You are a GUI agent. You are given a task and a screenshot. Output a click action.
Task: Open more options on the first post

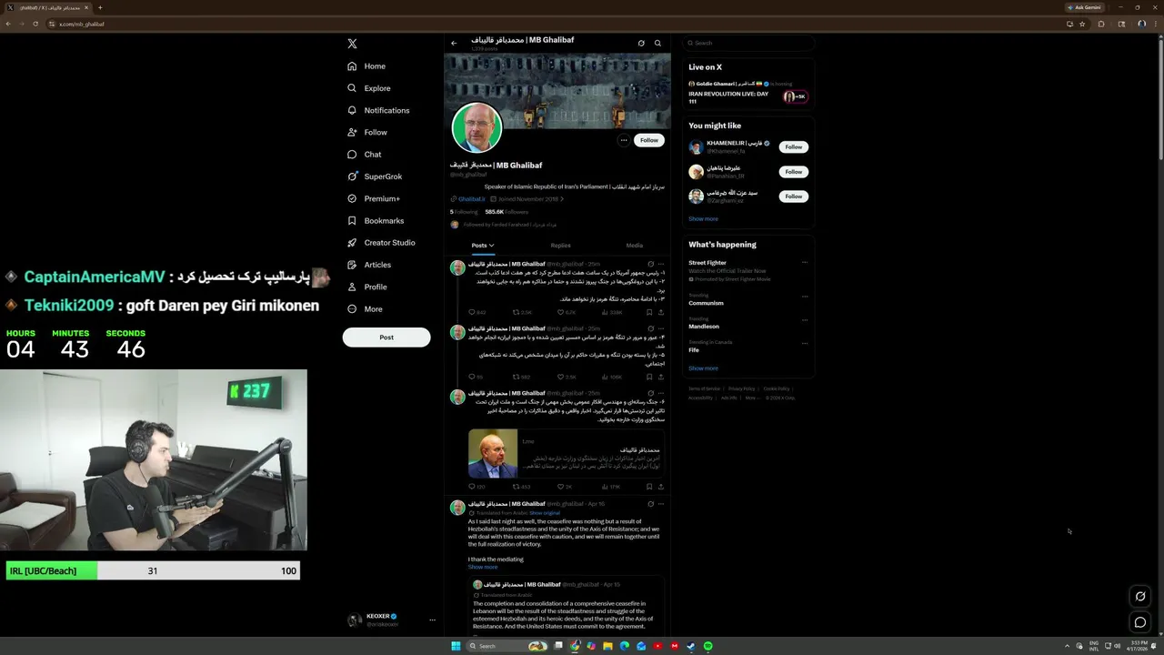pyautogui.click(x=661, y=264)
